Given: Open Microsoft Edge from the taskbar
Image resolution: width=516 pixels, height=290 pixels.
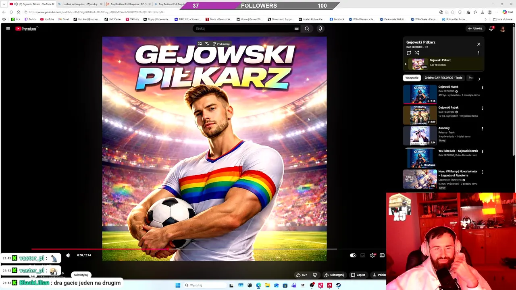Looking at the screenshot, I should pos(258,285).
